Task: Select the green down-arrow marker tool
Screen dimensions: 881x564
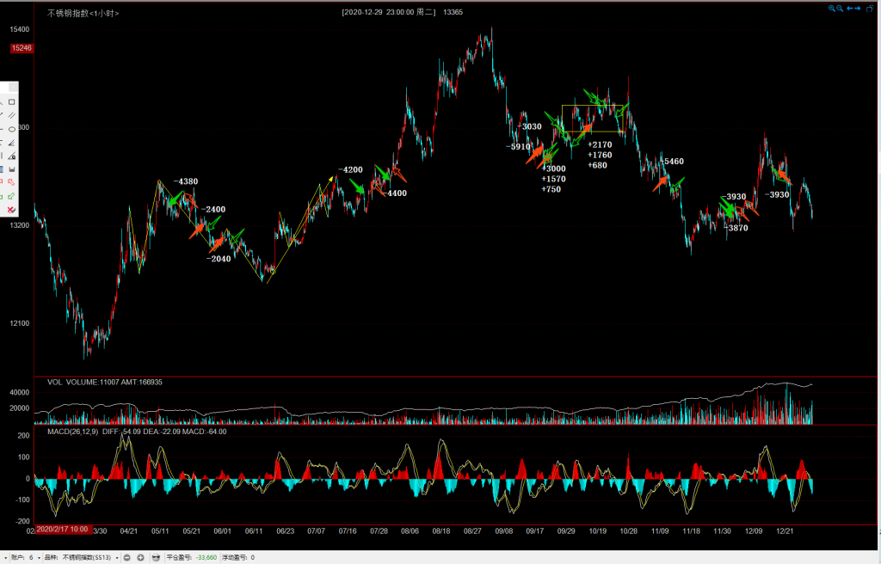Action: 12,196
